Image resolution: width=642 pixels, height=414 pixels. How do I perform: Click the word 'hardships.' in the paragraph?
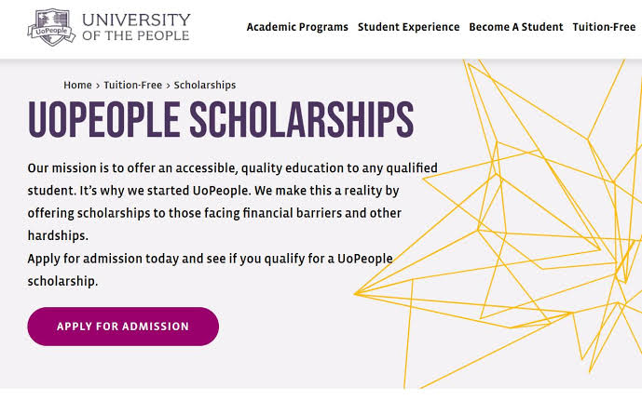coord(58,235)
